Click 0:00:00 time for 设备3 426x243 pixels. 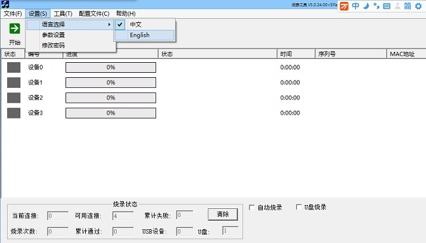(x=290, y=113)
